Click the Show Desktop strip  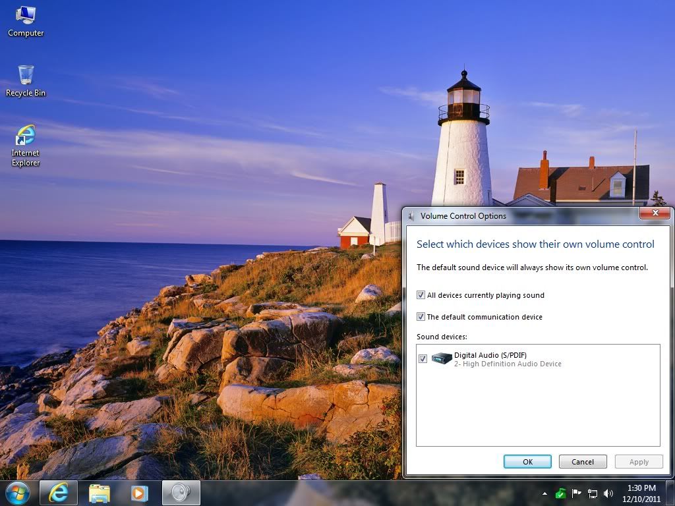tap(671, 493)
